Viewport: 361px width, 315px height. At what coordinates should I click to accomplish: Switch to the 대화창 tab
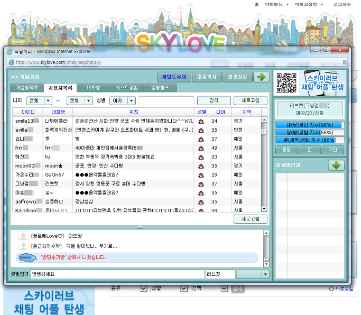[x=93, y=88]
